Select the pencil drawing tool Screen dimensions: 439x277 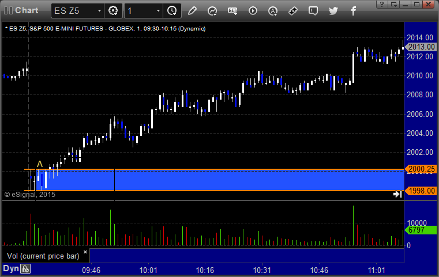pyautogui.click(x=193, y=10)
